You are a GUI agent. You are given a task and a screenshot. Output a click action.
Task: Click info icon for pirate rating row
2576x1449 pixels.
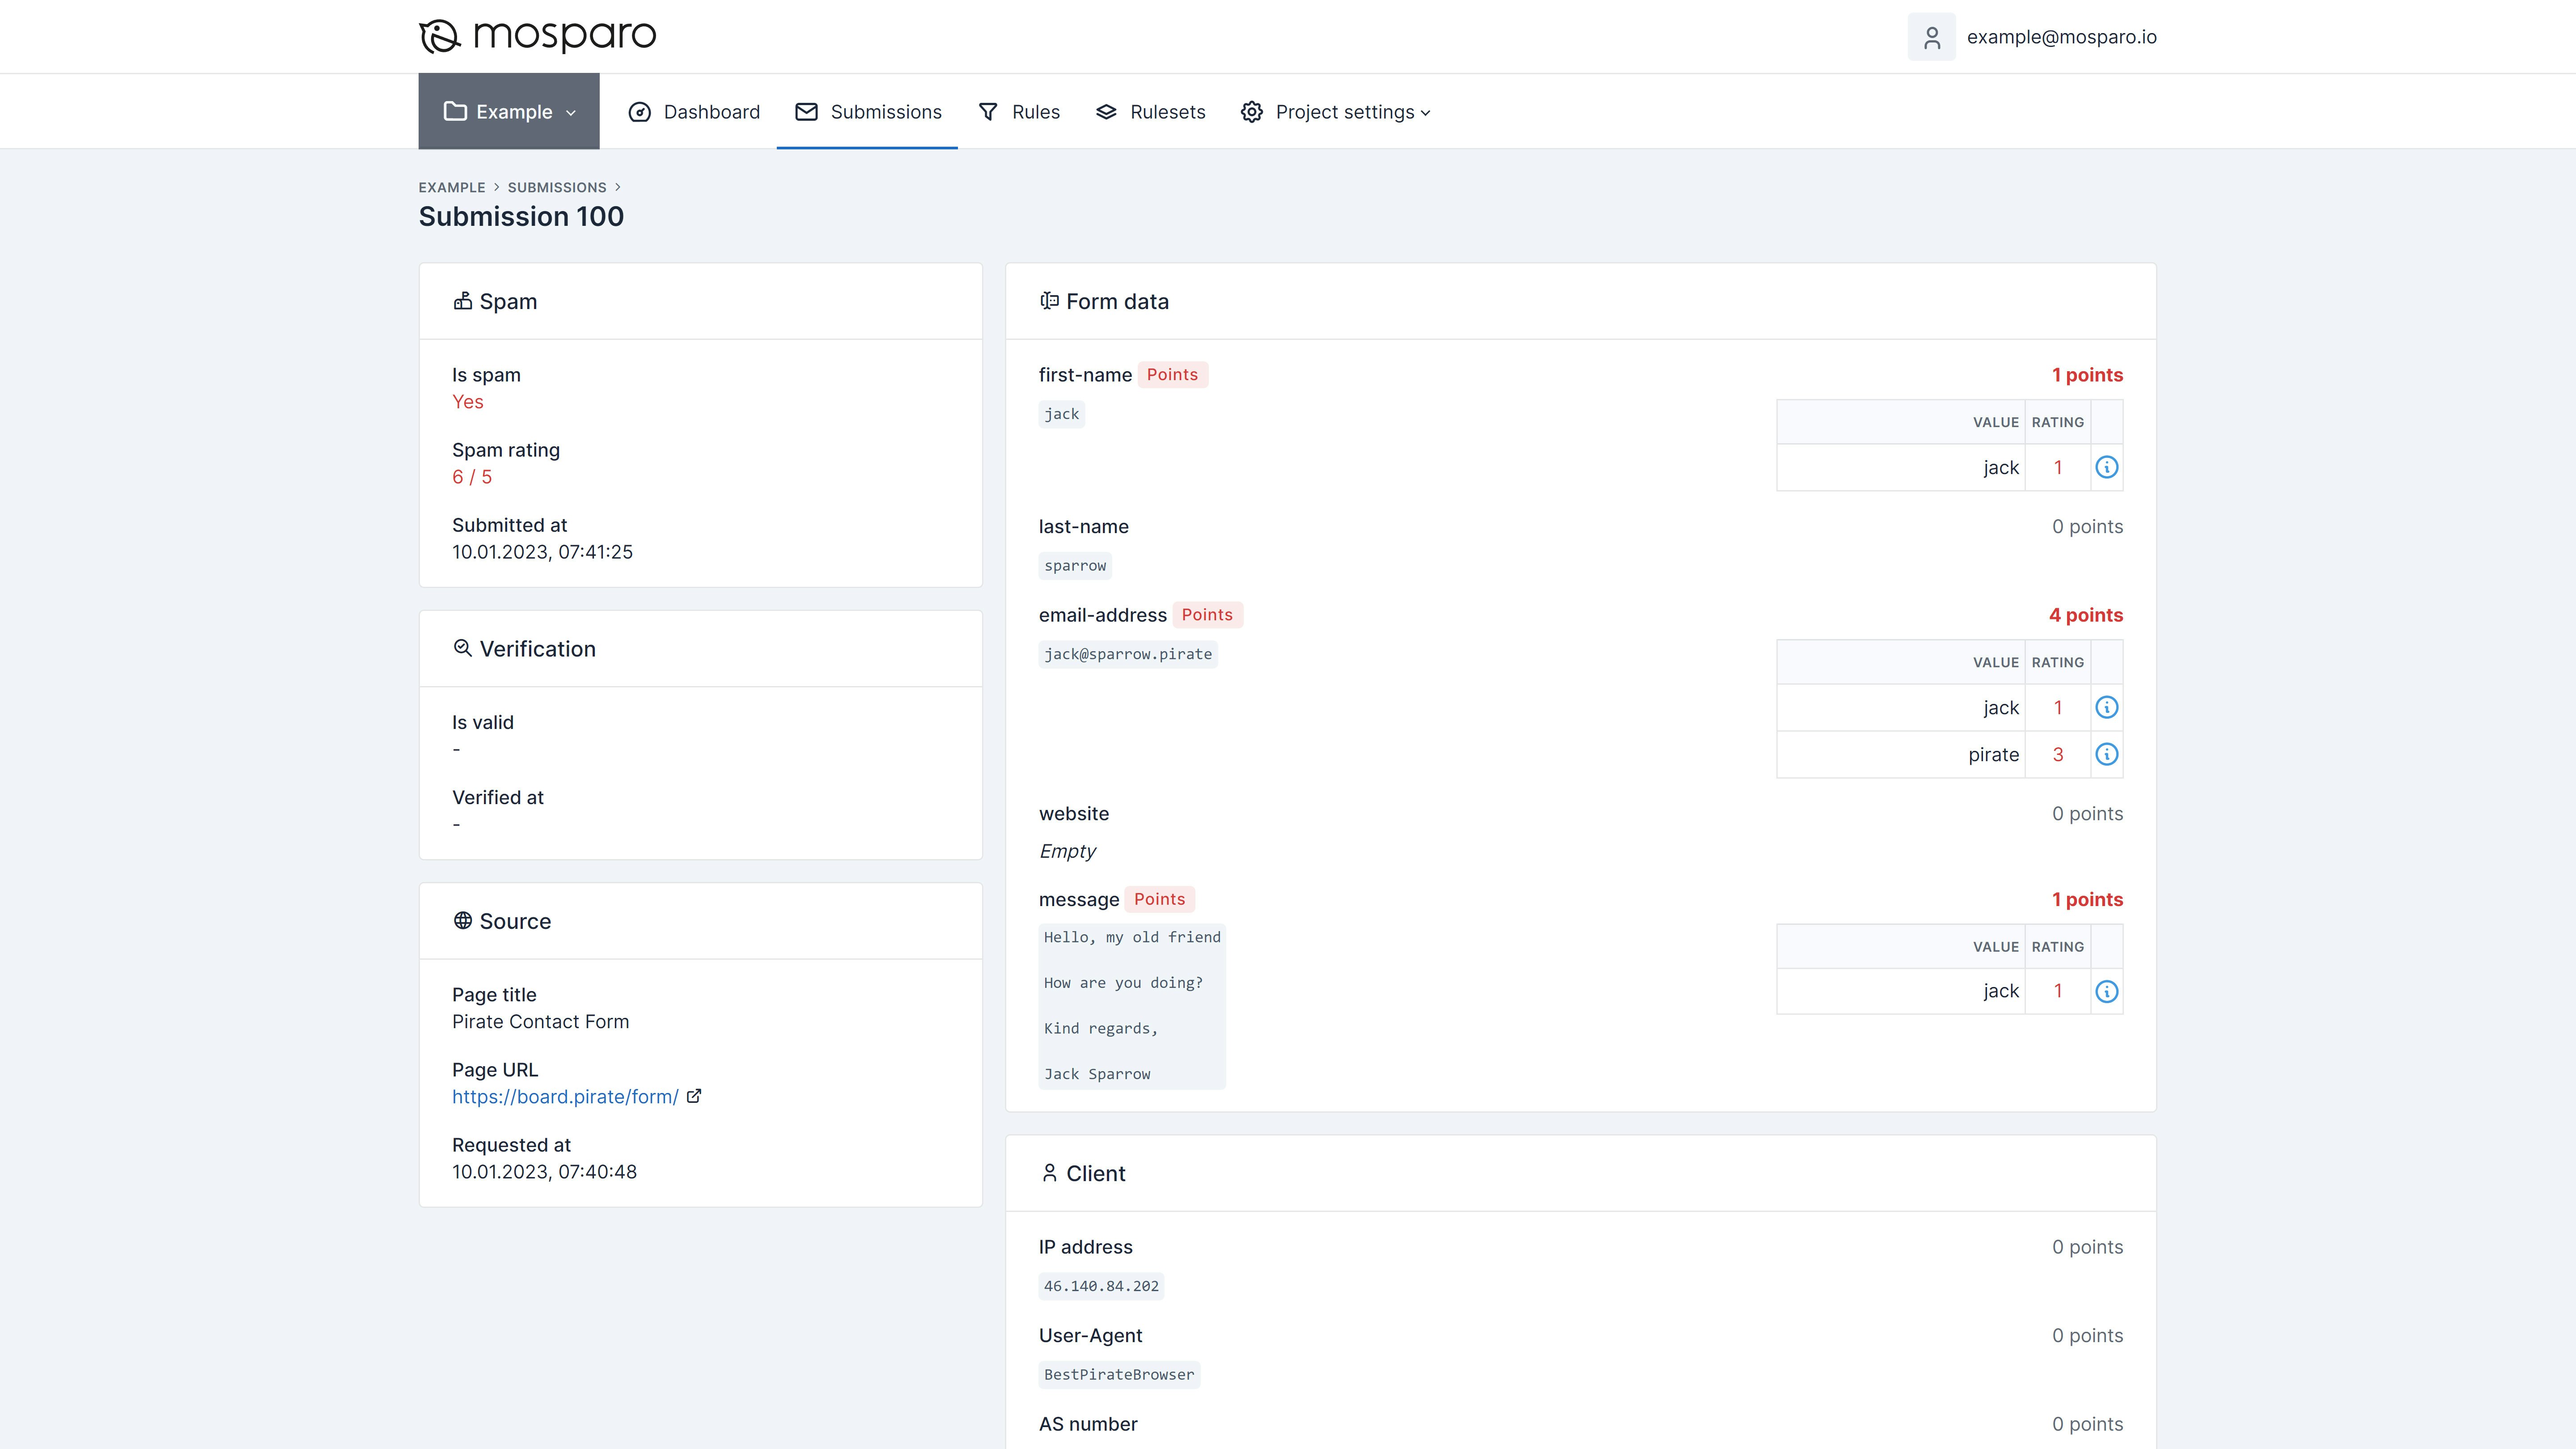click(x=2106, y=754)
